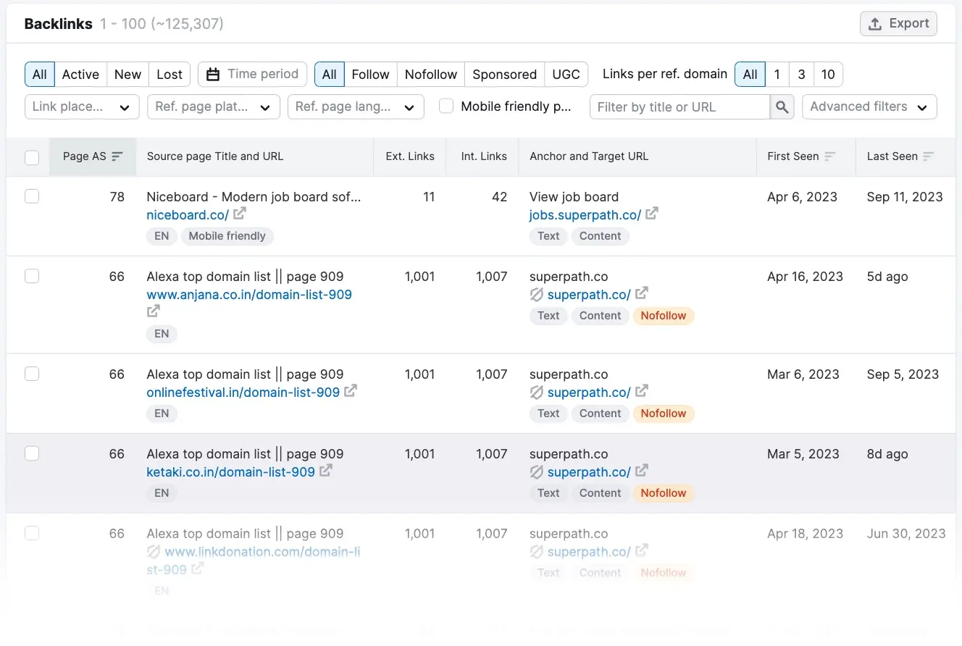
Task: Click the external link icon beside jobs.superpath.co
Action: tap(651, 214)
